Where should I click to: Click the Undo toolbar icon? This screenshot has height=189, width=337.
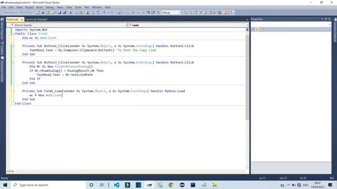104,13
